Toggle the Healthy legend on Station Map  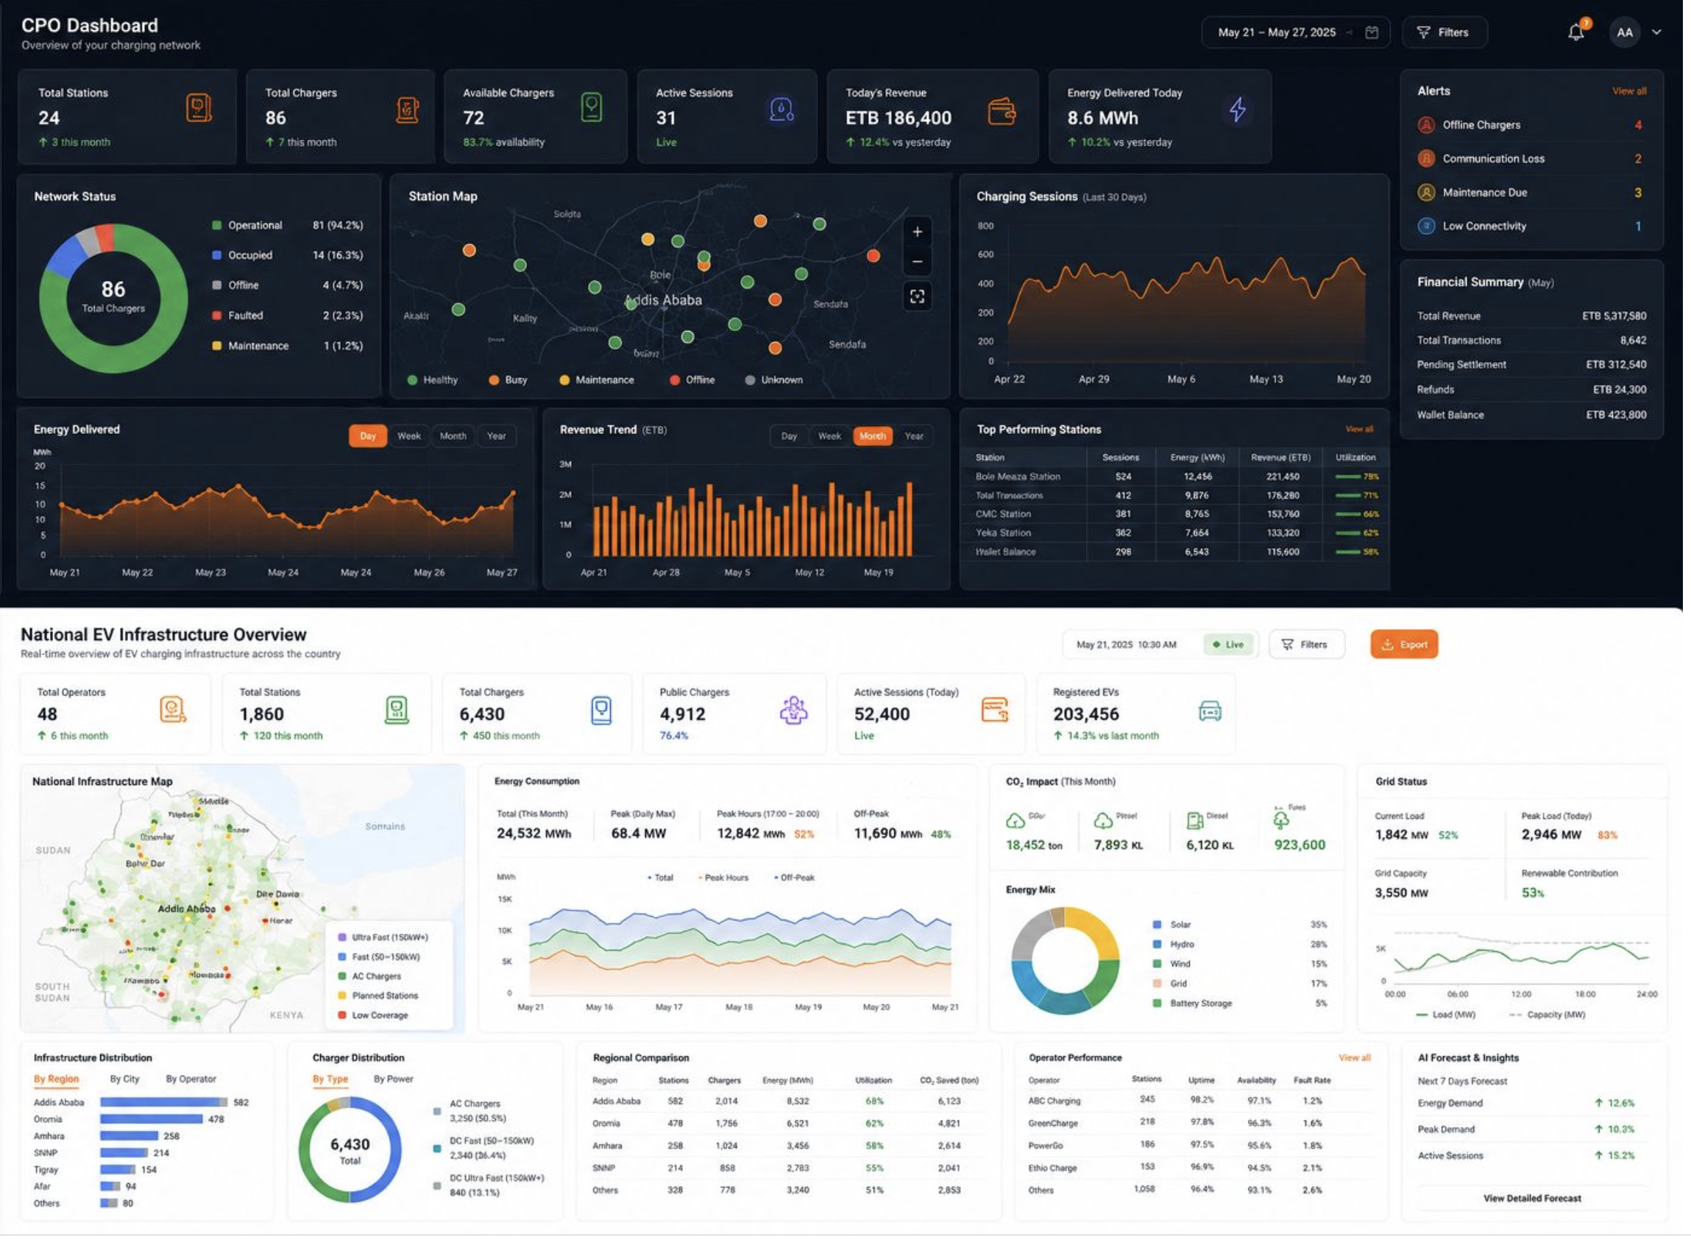coord(433,380)
